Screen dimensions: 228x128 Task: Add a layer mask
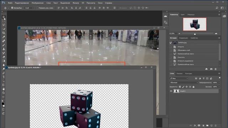pyautogui.click(x=199, y=126)
